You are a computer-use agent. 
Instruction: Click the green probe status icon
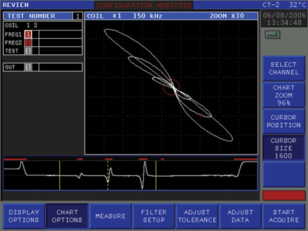pos(272,35)
